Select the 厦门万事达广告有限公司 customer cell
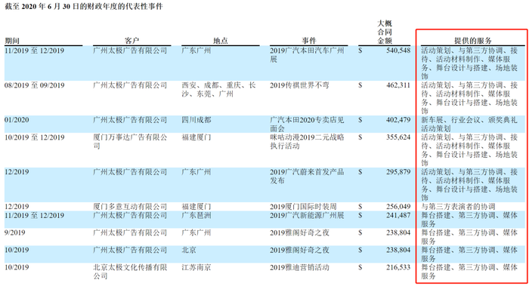Screen dimensions: 529x286 130,141
